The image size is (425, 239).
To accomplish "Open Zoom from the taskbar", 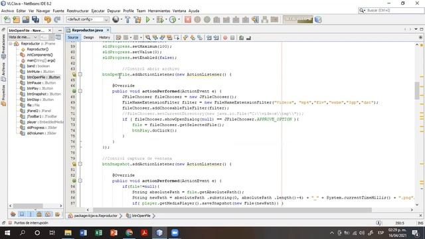I will click(x=175, y=233).
